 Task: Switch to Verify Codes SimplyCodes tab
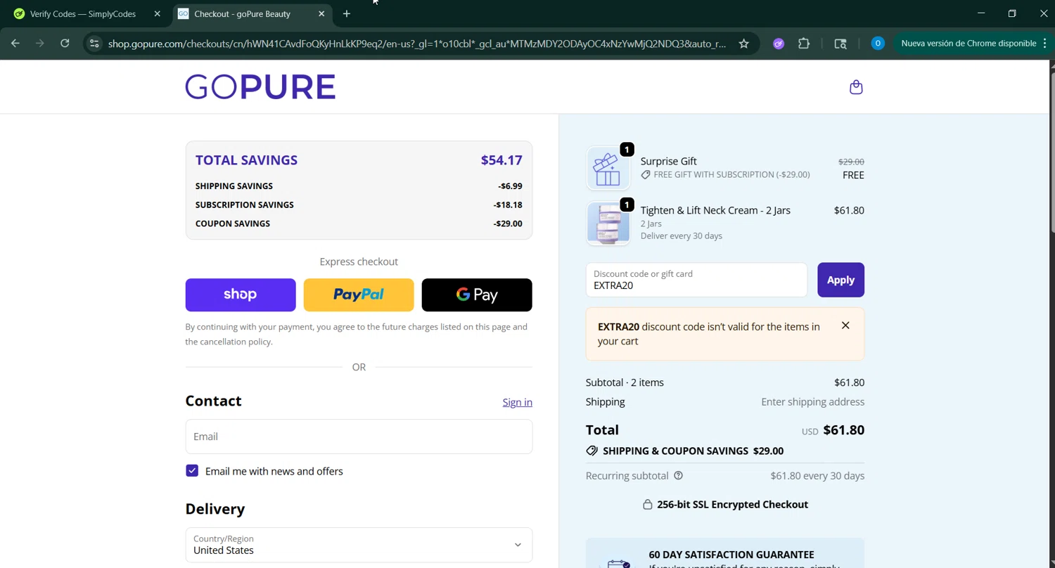pos(84,14)
